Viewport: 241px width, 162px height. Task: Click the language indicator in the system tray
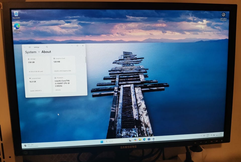point(208,135)
